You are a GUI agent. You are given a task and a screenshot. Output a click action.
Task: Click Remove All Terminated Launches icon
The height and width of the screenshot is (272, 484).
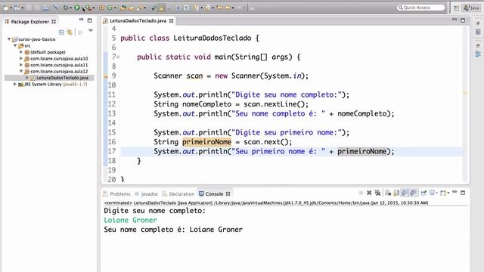point(377,193)
